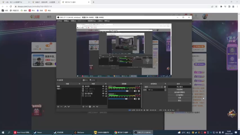Pop out the Sources dock
The height and width of the screenshot is (135, 240).
pyautogui.click(x=106, y=84)
